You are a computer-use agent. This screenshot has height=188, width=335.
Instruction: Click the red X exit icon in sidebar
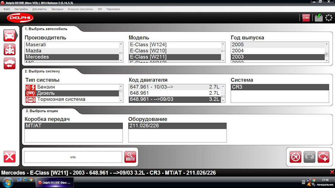coord(9,157)
